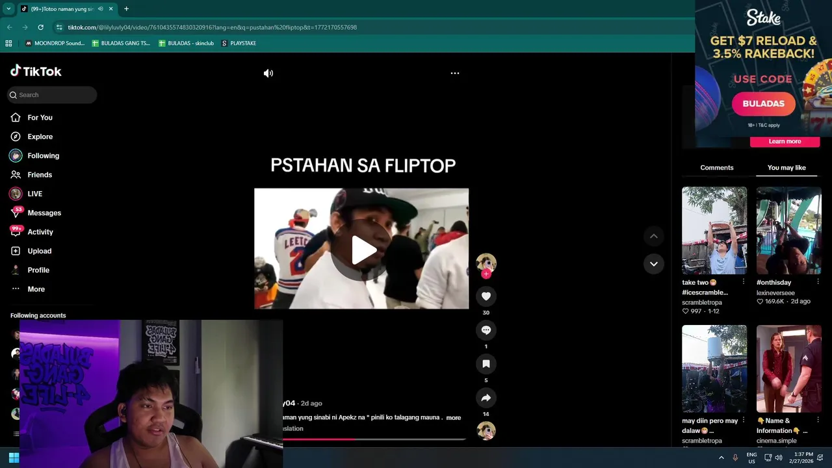Open new browser tab
Viewport: 832px width, 468px height.
click(126, 9)
